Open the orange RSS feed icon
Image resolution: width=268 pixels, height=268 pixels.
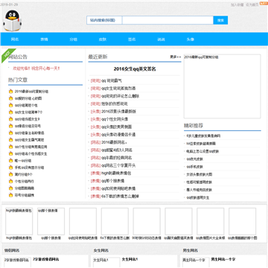click(264, 4)
